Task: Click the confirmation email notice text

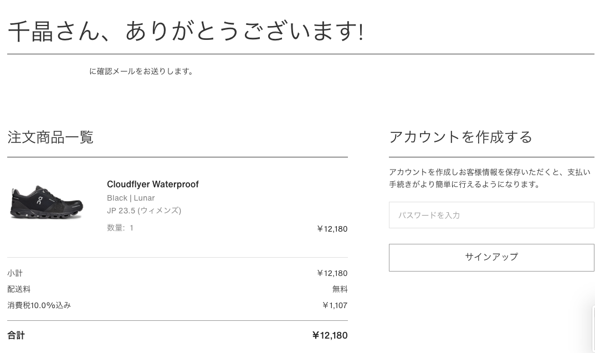Action: [x=142, y=71]
